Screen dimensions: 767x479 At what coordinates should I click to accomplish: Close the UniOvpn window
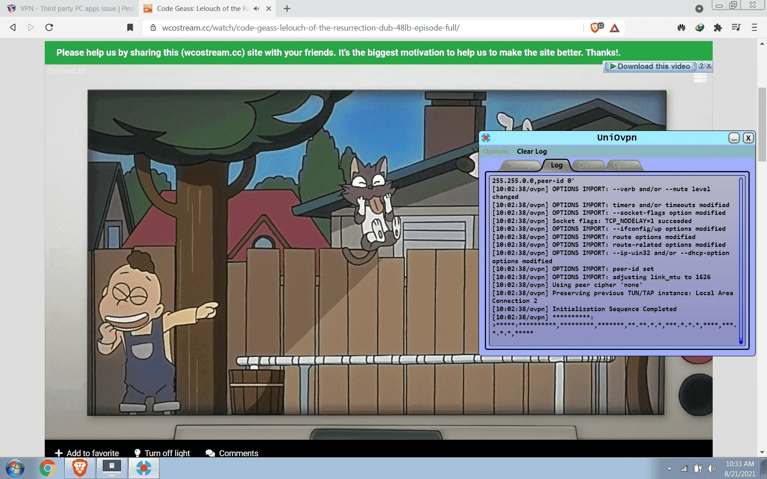pyautogui.click(x=748, y=138)
